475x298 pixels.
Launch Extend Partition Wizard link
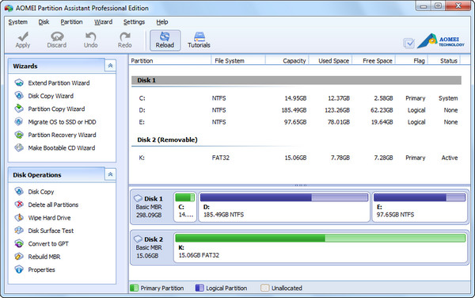click(59, 82)
